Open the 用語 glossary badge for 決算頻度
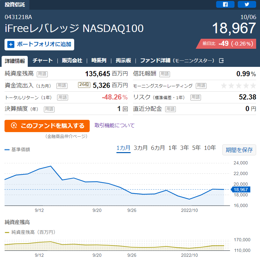Image resolution: width=260 pixels, height=260 pixels. tap(49, 109)
